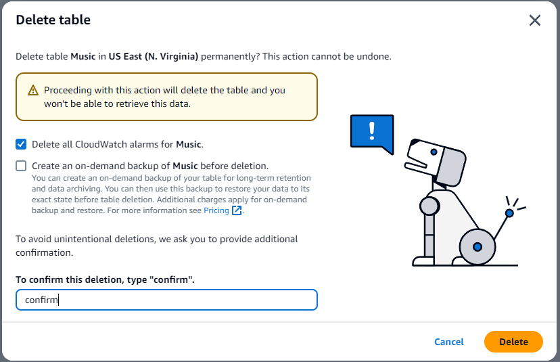Open the Pricing link
This screenshot has height=362, width=560.
point(216,210)
